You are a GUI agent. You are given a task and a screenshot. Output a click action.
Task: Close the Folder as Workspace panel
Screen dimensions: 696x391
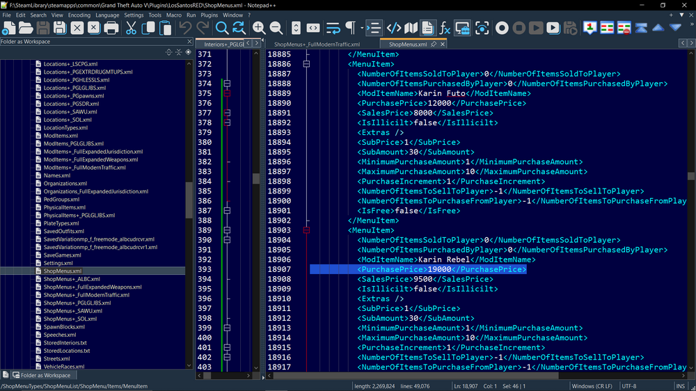coord(188,42)
